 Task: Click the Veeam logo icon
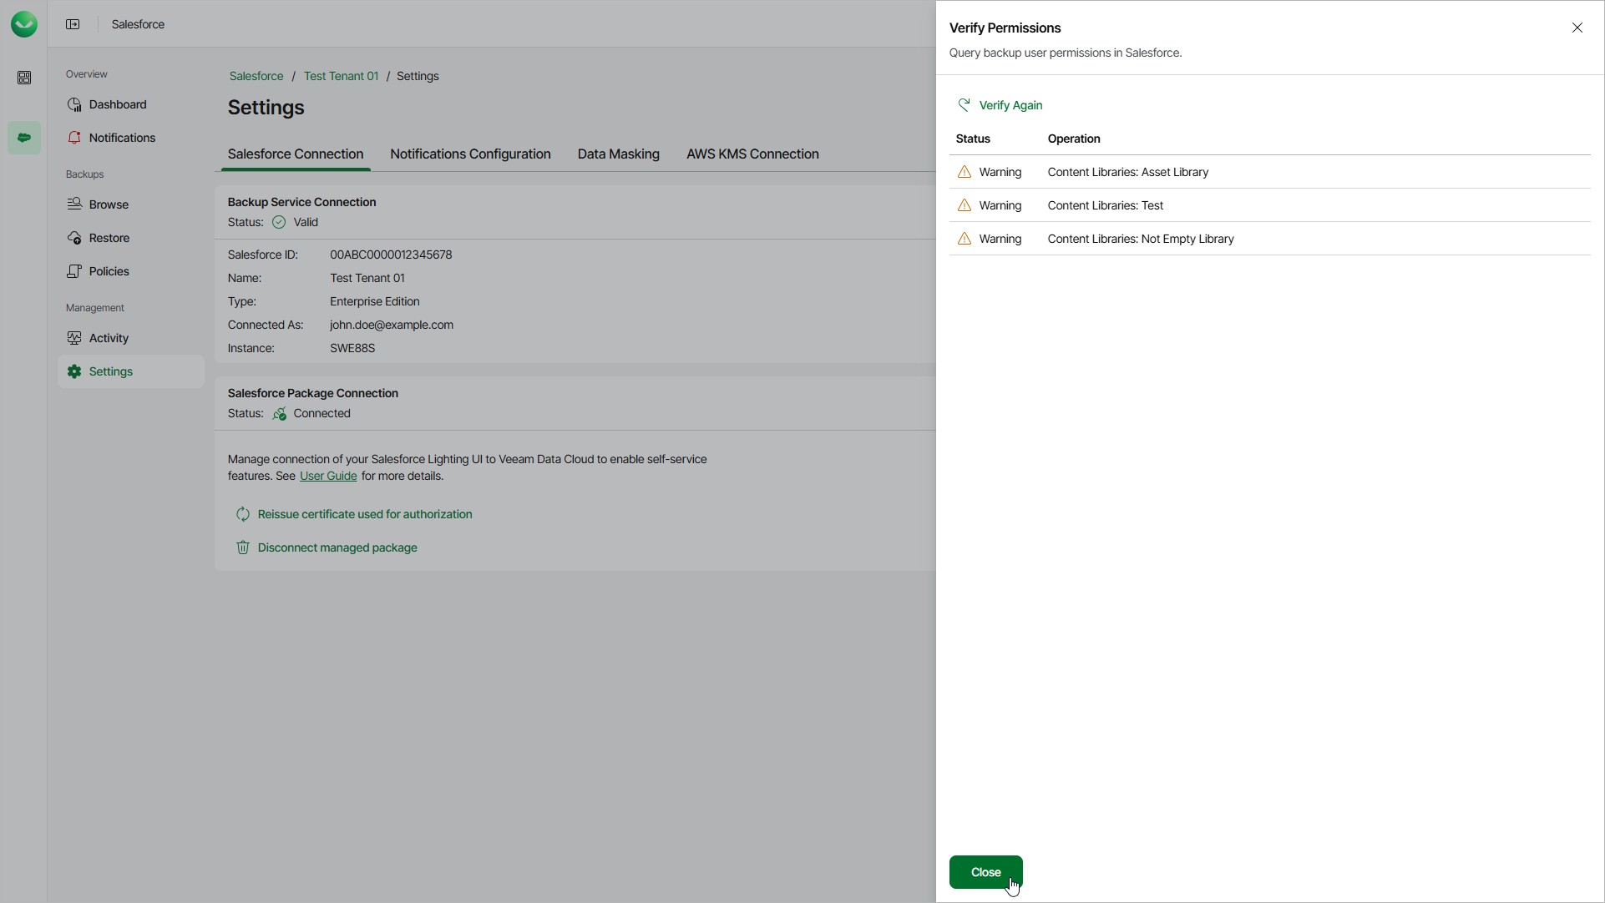[x=24, y=24]
